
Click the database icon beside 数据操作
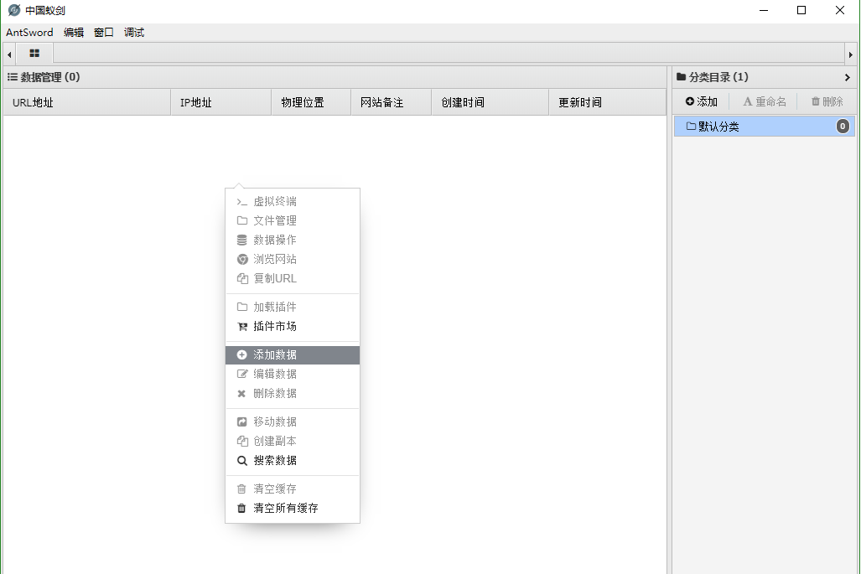pos(241,240)
